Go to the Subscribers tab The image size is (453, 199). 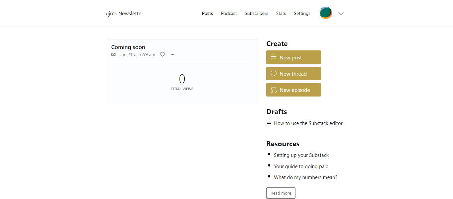coord(256,14)
